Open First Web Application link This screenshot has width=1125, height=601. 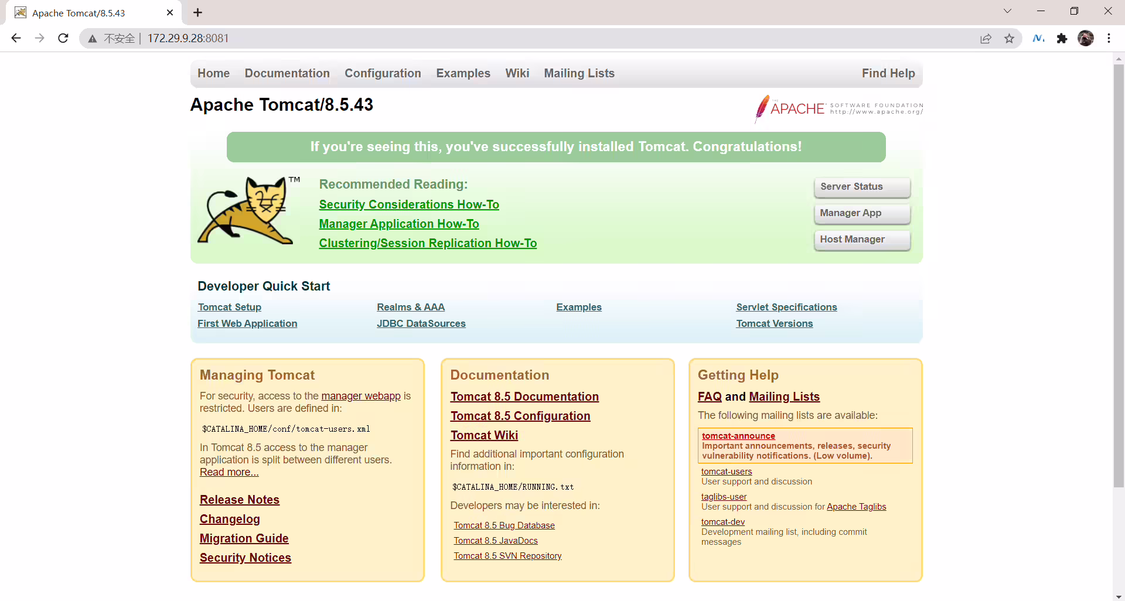tap(247, 323)
